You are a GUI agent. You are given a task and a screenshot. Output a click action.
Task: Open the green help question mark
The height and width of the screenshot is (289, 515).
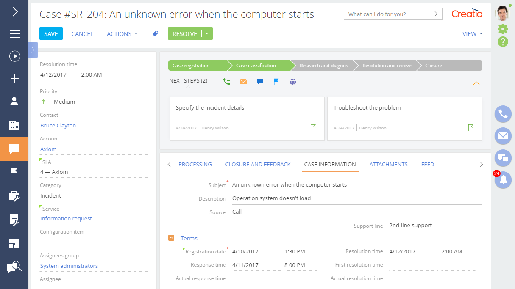[503, 42]
